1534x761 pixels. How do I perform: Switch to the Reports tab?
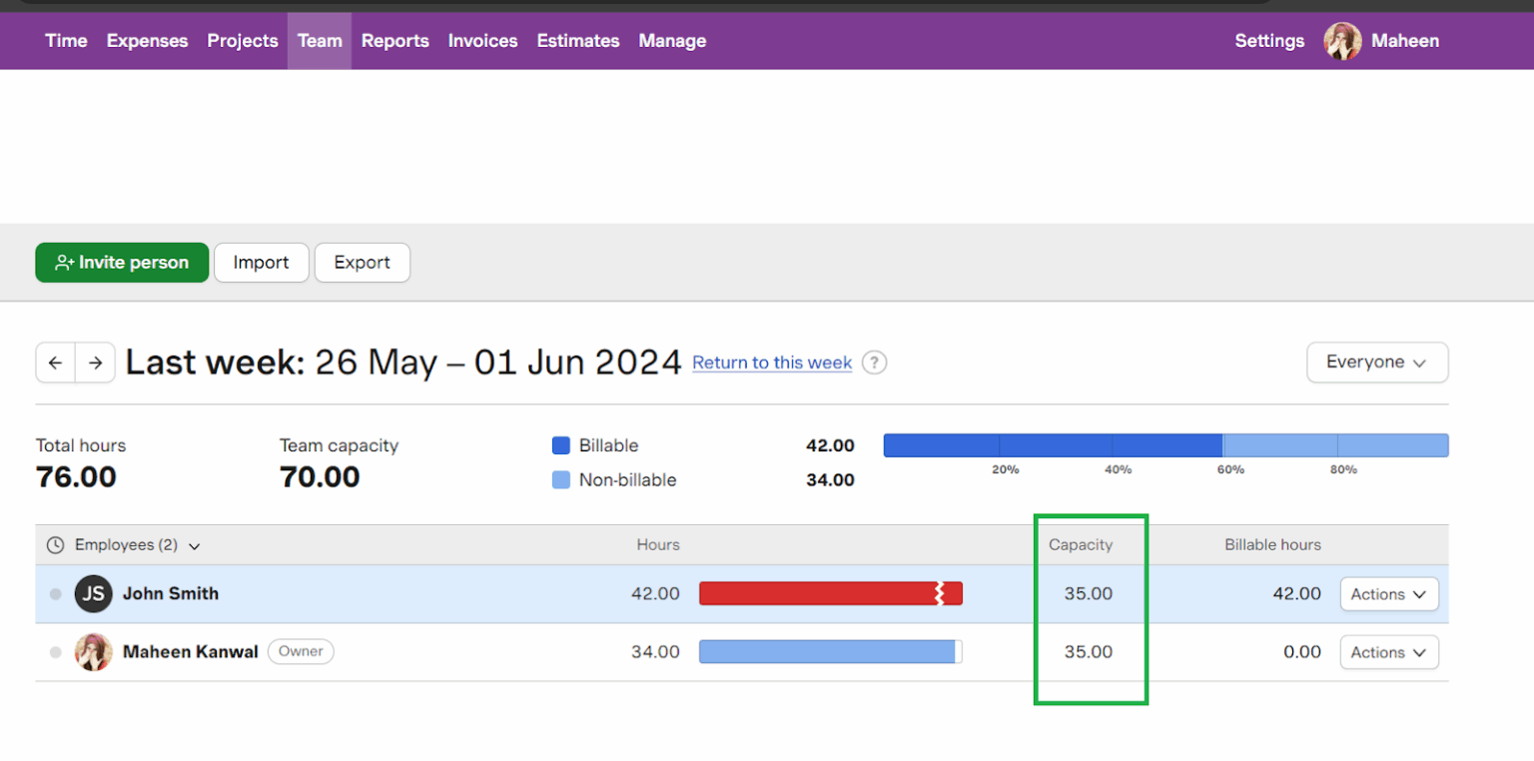[x=394, y=41]
